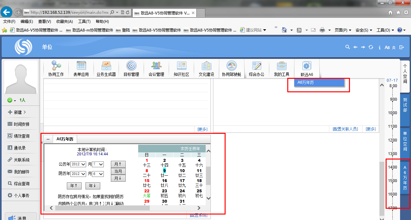Open 目标管理 target icon
Image resolution: width=411 pixels, height=220 pixels.
(x=131, y=66)
